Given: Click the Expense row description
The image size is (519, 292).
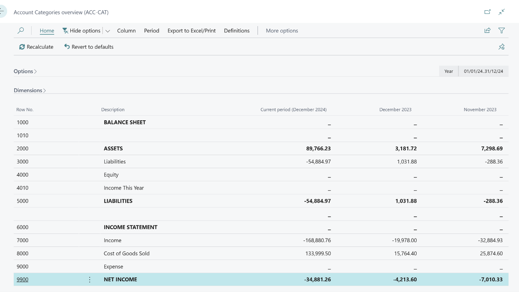Looking at the screenshot, I should (113, 267).
